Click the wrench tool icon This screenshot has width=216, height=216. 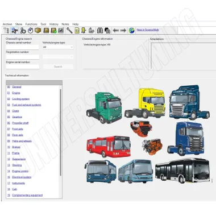click(69, 30)
